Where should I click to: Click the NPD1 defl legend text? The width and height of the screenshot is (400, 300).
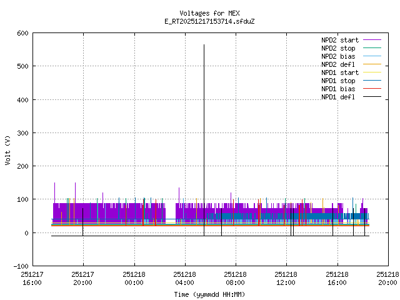click(x=338, y=97)
